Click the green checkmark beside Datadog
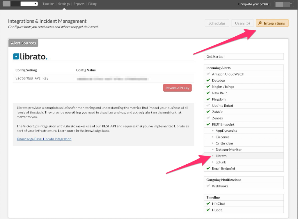 (208, 81)
